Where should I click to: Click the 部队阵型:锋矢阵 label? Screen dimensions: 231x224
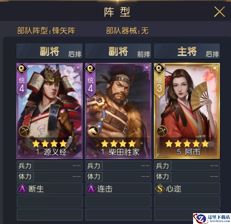tap(46, 31)
